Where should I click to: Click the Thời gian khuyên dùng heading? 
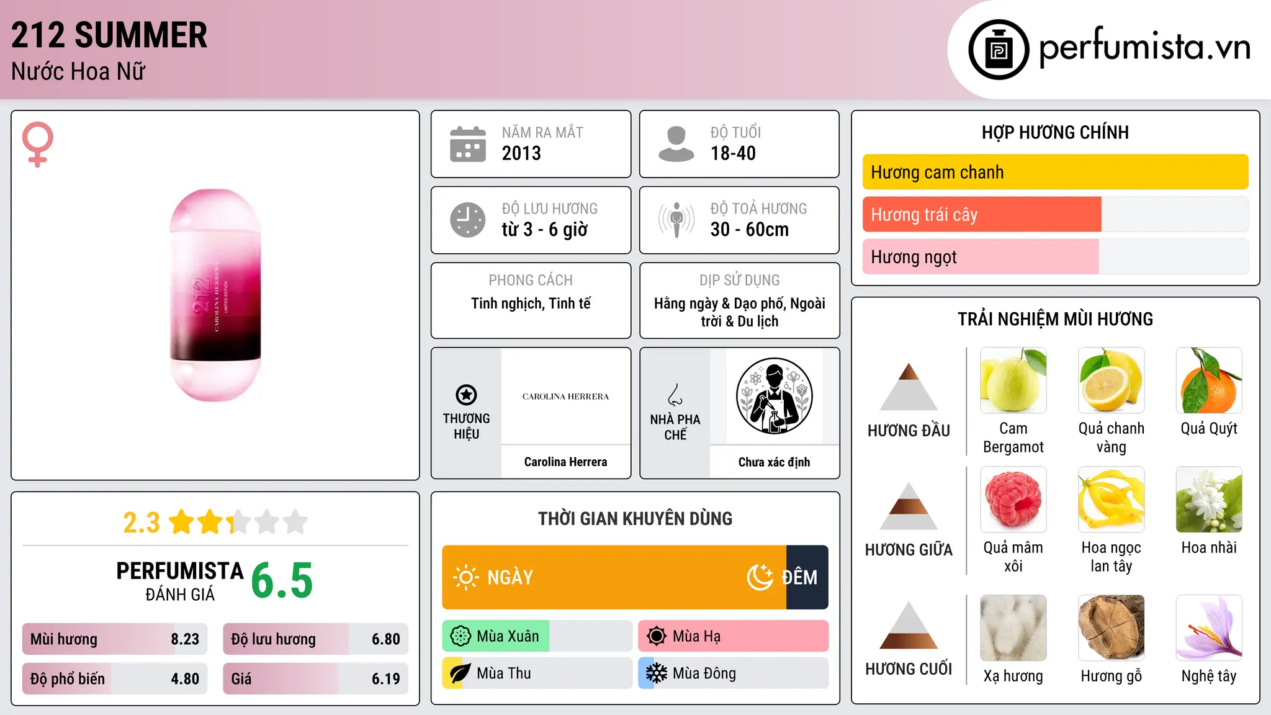[x=635, y=518]
